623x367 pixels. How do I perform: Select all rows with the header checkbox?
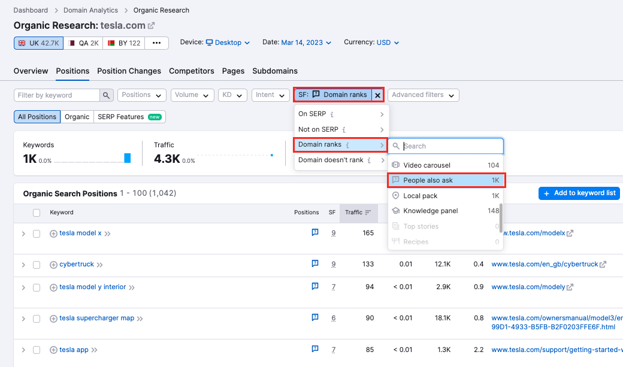[x=37, y=213]
